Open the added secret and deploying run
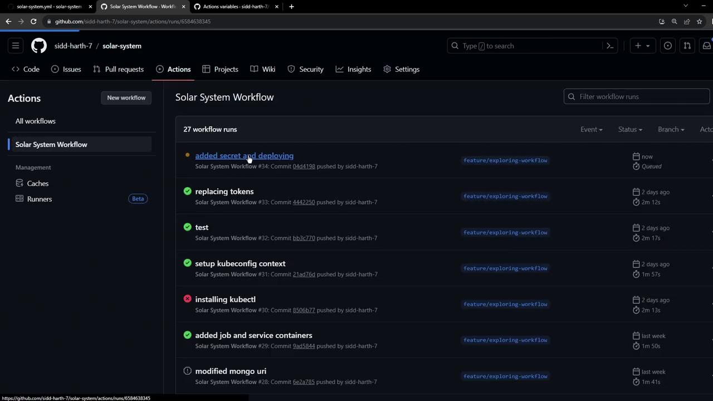This screenshot has height=401, width=713. click(x=244, y=155)
